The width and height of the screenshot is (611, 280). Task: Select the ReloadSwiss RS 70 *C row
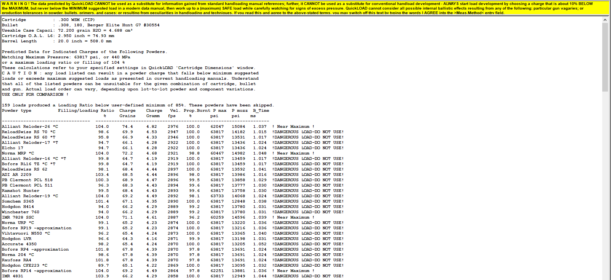tap(173, 132)
